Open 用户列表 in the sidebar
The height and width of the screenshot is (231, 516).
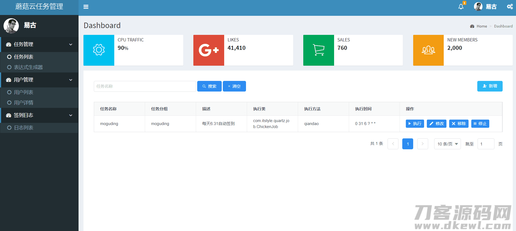coord(24,92)
